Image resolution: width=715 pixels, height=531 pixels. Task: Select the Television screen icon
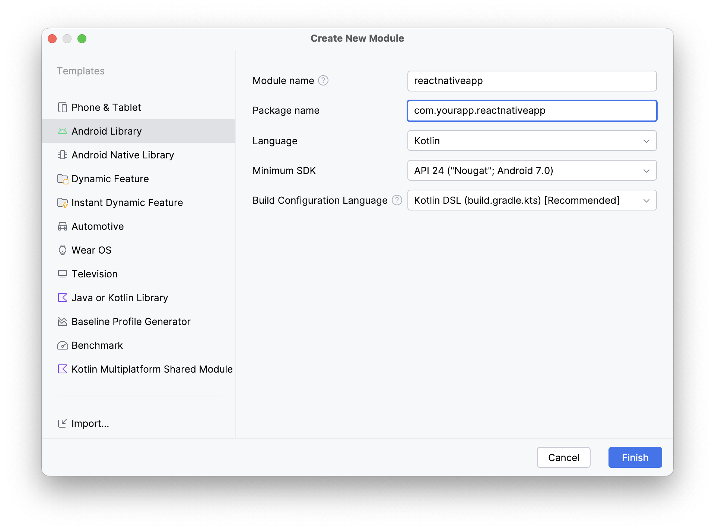(63, 274)
